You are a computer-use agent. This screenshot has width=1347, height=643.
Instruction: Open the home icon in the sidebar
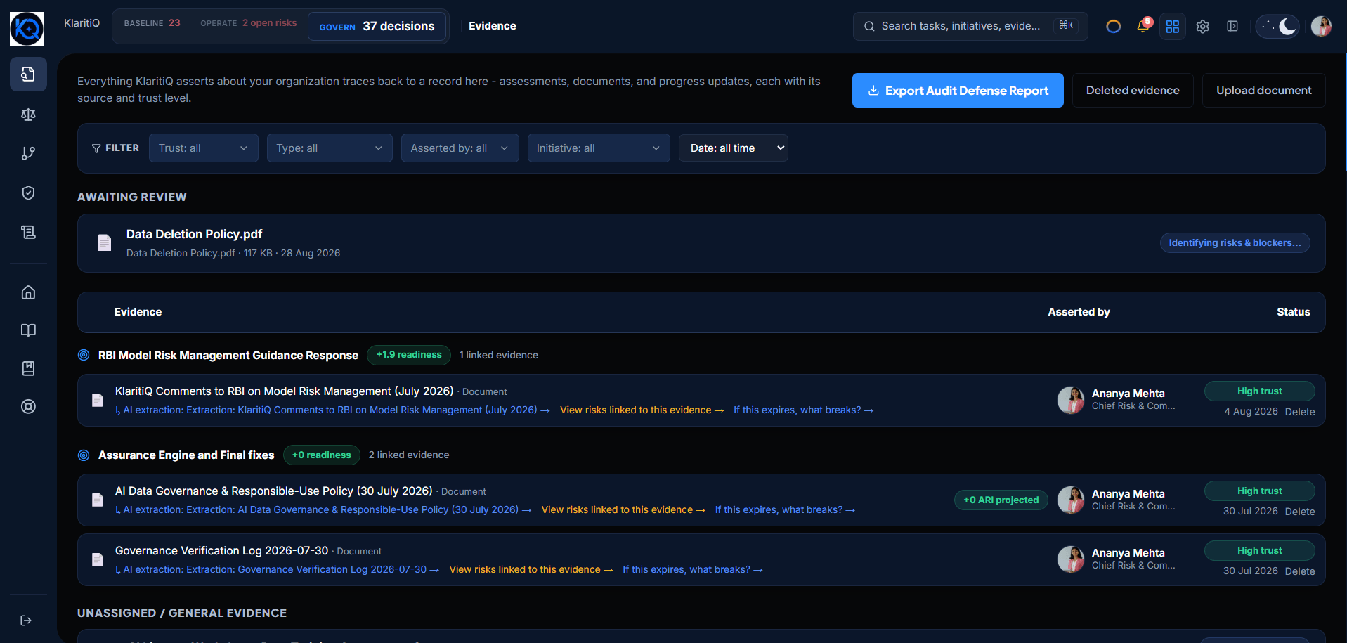[28, 292]
